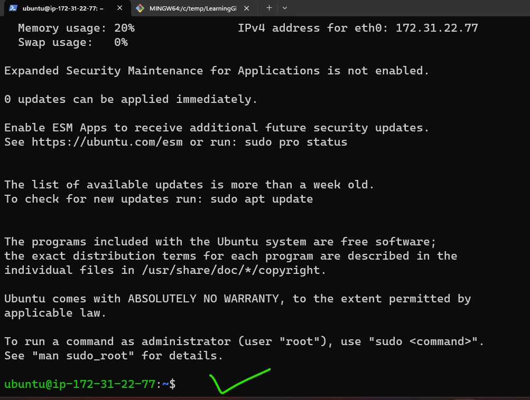
Task: Close the MINGW64 Git Bash tab
Action: 246,8
